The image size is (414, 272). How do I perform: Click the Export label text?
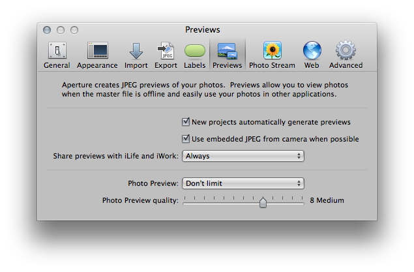[166, 65]
